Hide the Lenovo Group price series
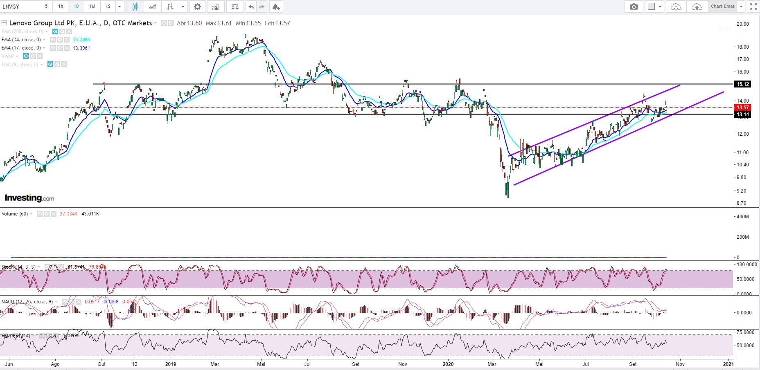Image resolution: width=760 pixels, height=370 pixels. tap(164, 23)
